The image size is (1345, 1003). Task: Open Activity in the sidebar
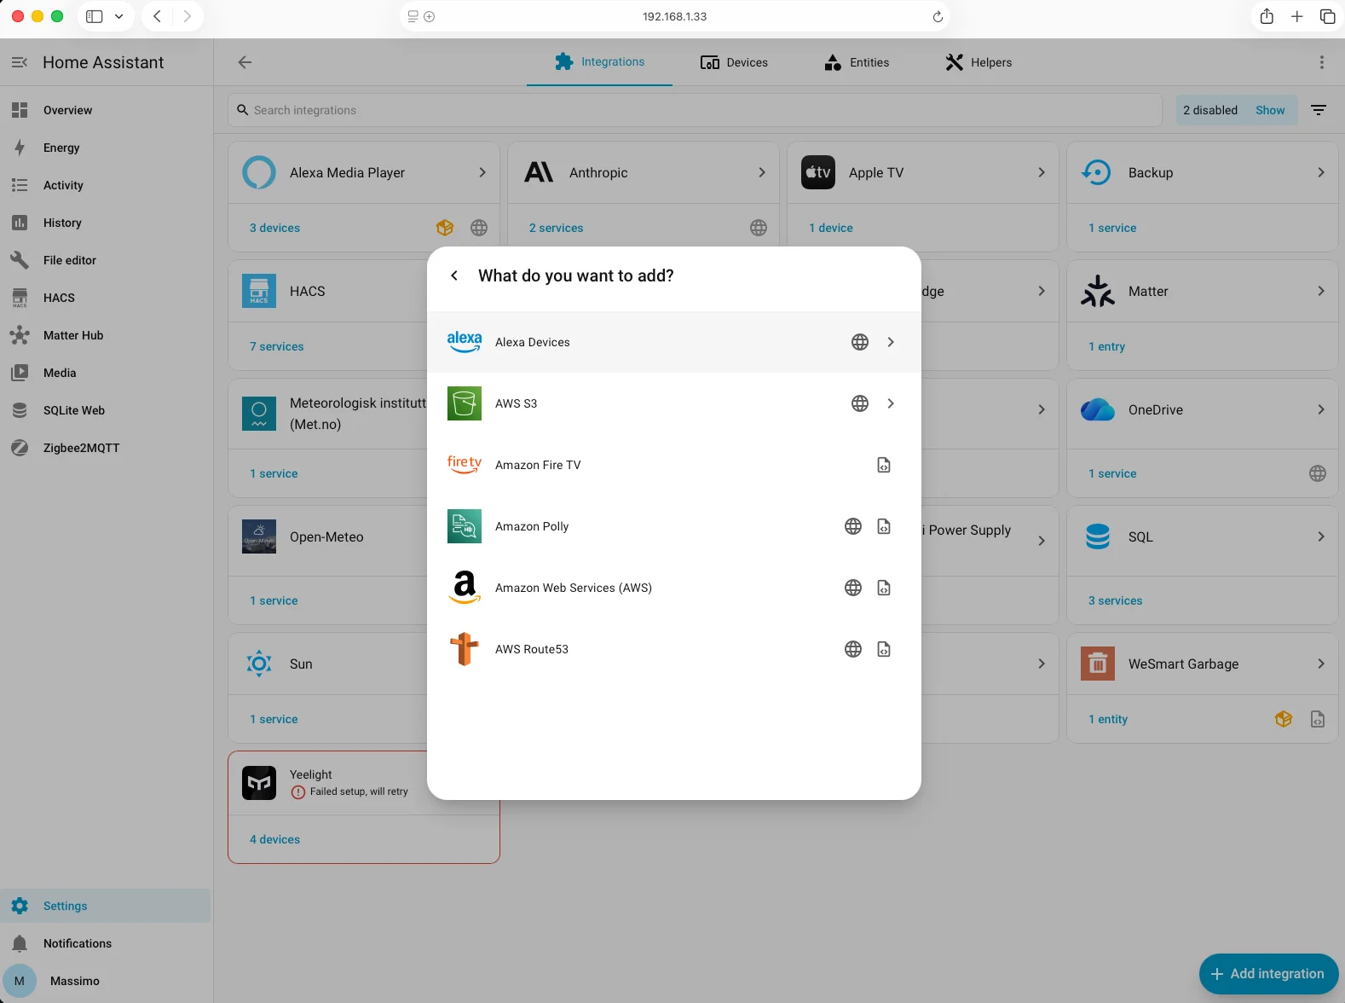coord(106,185)
